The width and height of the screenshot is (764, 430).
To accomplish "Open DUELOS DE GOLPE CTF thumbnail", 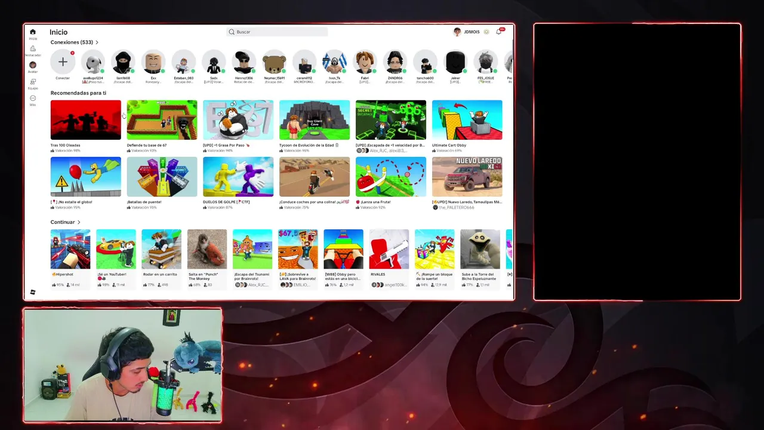I will (x=238, y=177).
